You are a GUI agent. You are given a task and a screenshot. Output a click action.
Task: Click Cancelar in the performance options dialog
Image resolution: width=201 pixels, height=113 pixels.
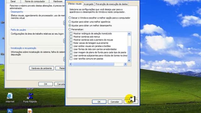(115, 102)
